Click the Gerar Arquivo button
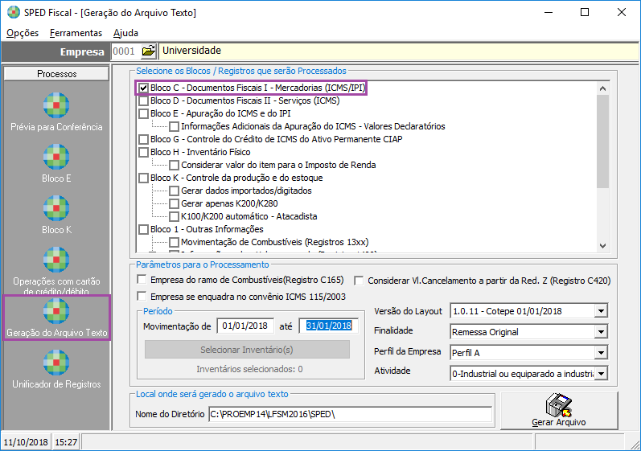Image resolution: width=641 pixels, height=451 pixels. click(x=559, y=411)
